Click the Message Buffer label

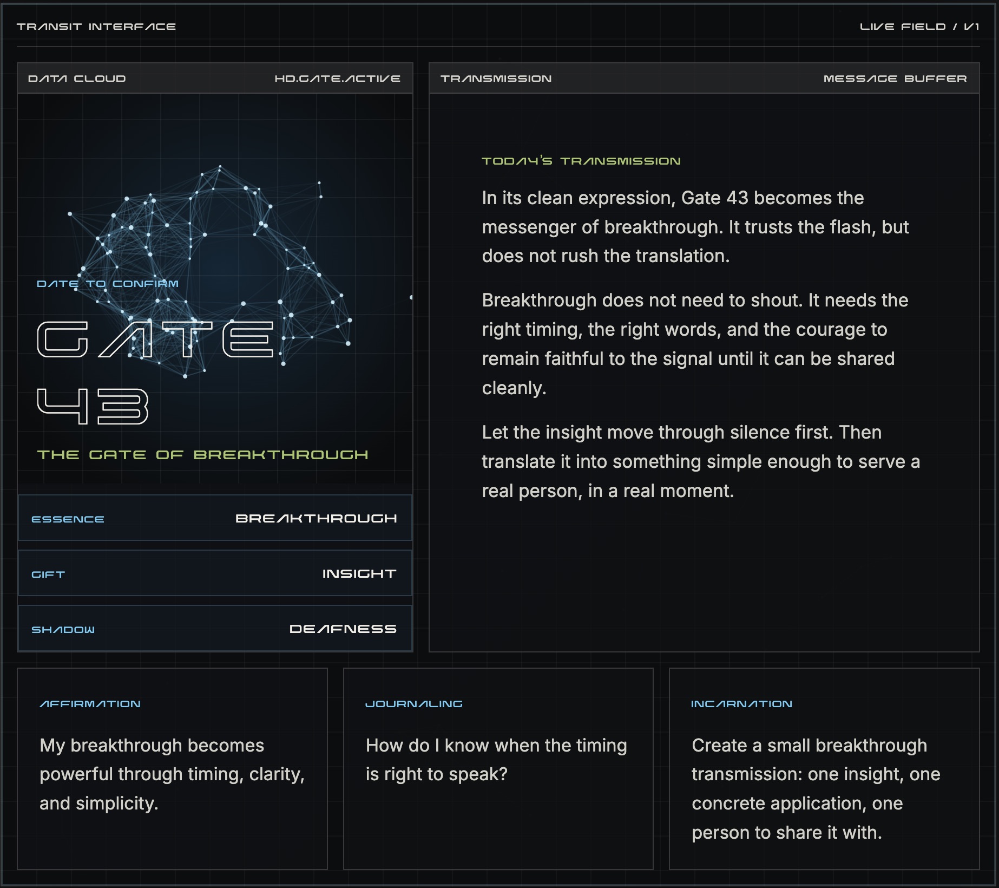[895, 79]
